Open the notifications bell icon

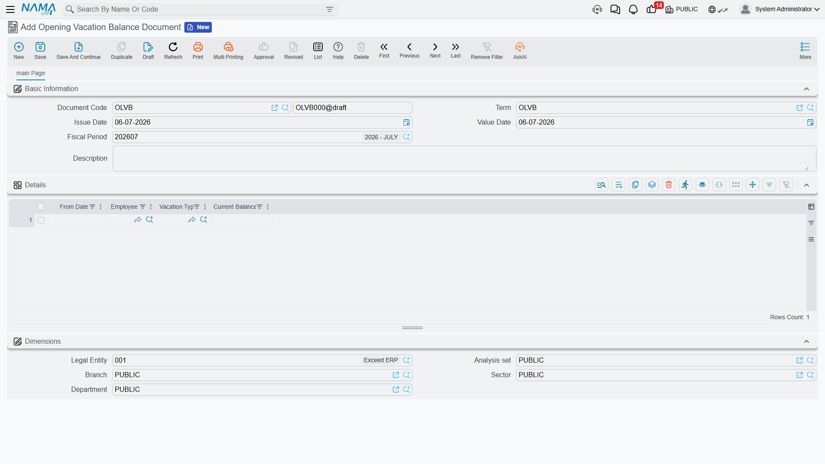tap(633, 9)
